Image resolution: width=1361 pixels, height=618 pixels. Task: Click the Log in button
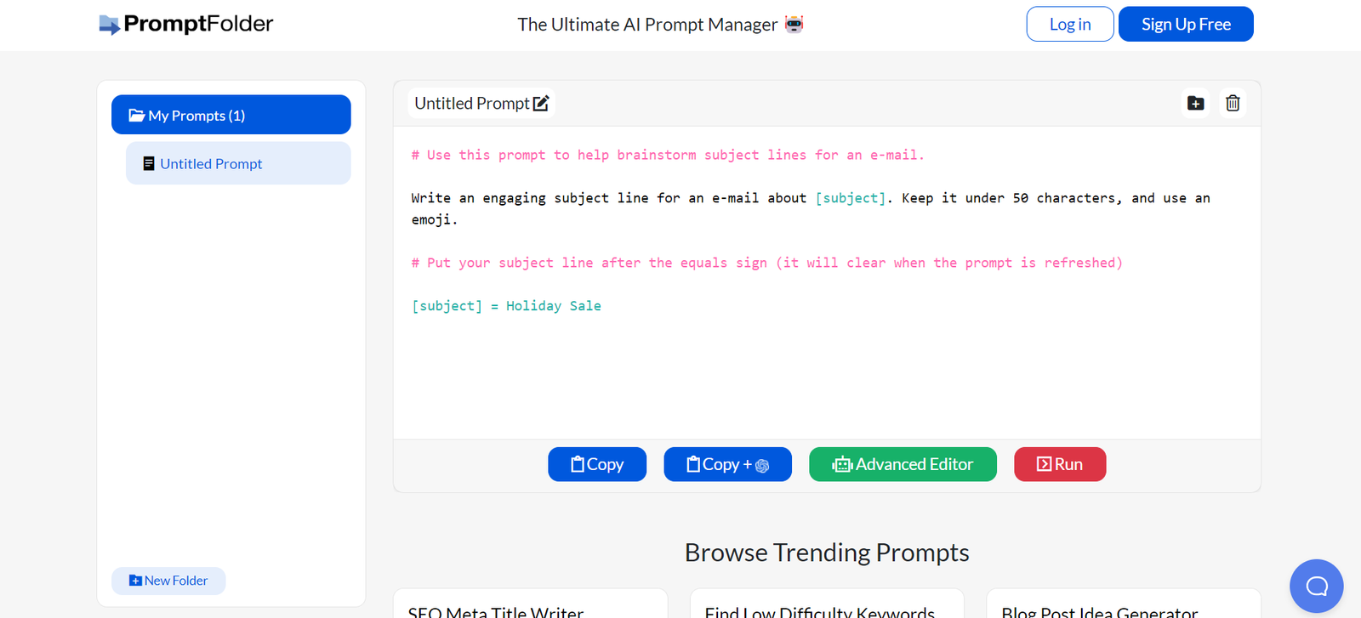[x=1069, y=24]
